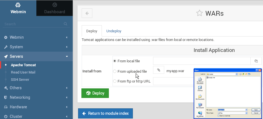The width and height of the screenshot is (263, 119).
Task: Select the 'From uploaded file' radio button
Action: pyautogui.click(x=115, y=71)
